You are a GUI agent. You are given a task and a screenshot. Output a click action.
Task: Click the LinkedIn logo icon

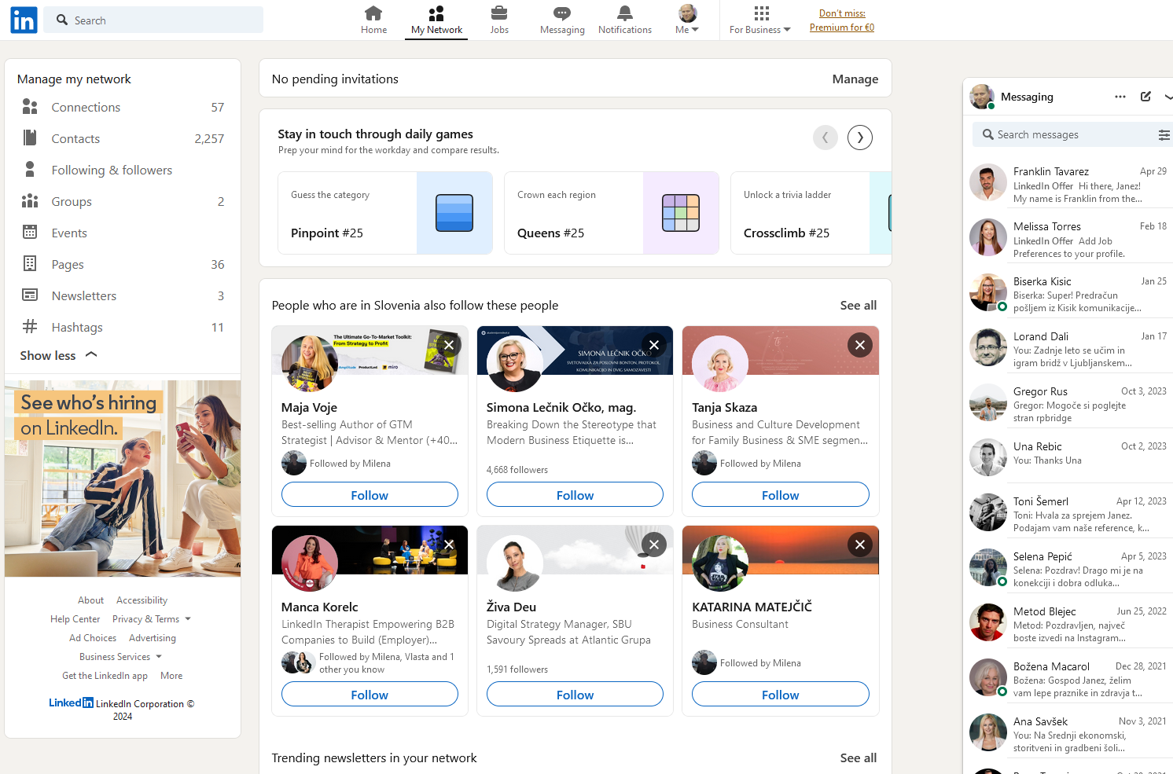[24, 20]
